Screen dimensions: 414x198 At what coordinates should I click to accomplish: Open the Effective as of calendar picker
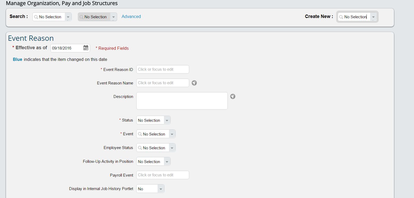tap(86, 48)
